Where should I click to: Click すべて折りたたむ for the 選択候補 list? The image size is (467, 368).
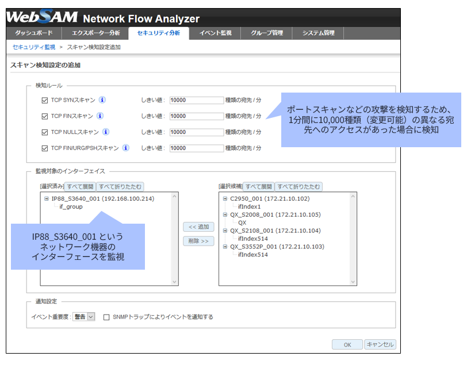[298, 187]
